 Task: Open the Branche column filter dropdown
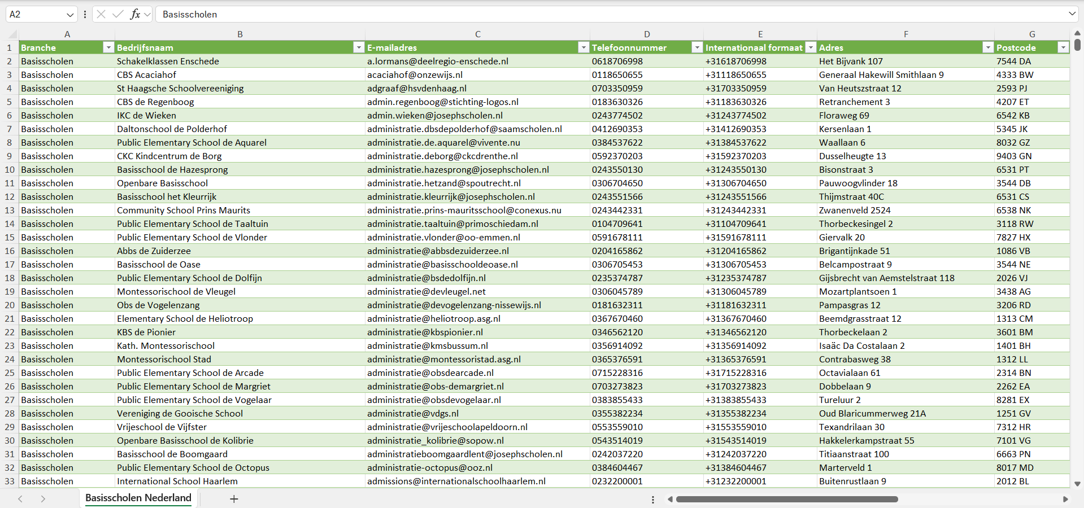pyautogui.click(x=108, y=48)
